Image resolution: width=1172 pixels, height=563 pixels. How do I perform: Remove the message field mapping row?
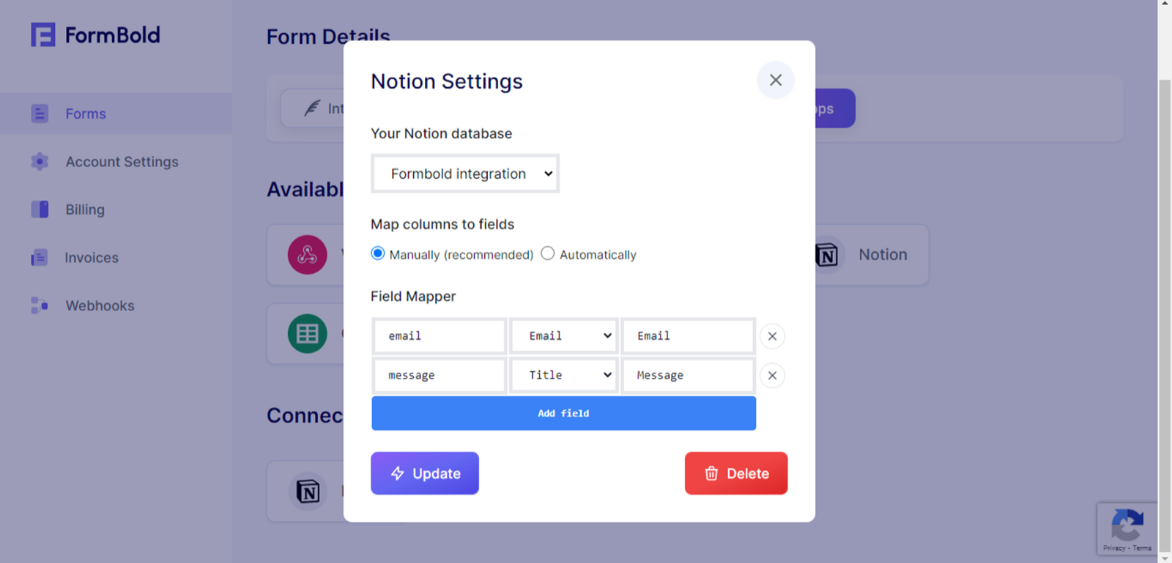point(772,376)
